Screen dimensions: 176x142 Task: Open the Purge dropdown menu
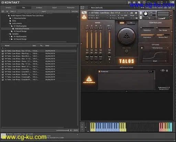pos(134,15)
